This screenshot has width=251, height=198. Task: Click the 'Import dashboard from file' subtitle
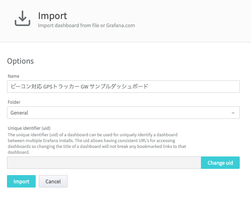pyautogui.click(x=69, y=26)
